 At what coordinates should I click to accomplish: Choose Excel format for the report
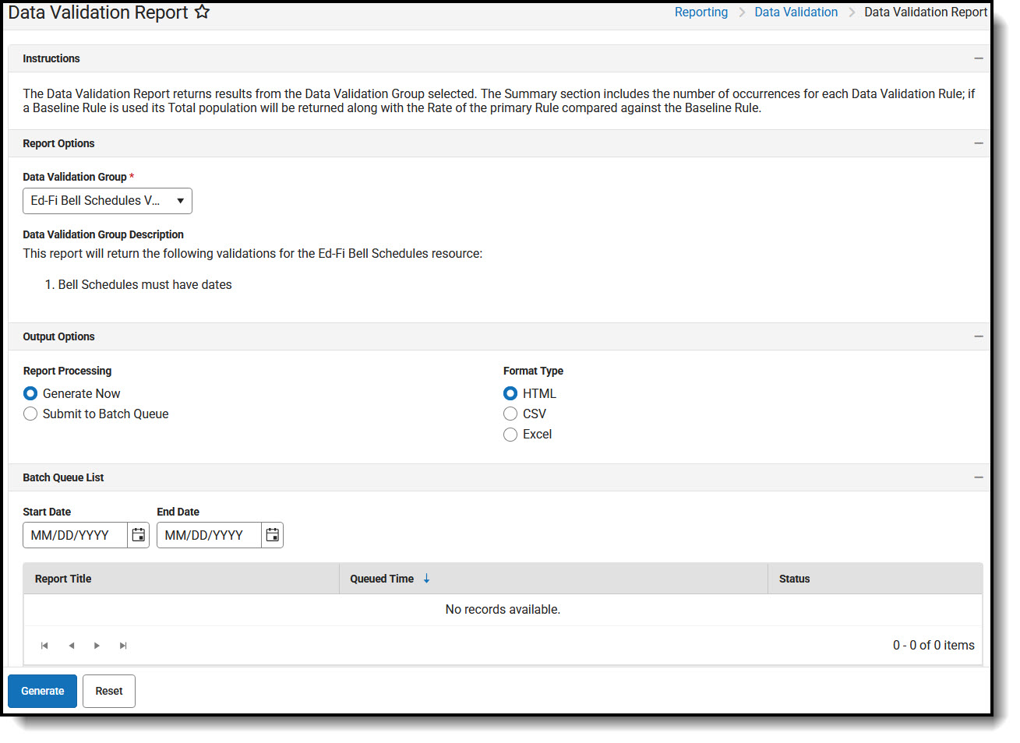tap(510, 434)
